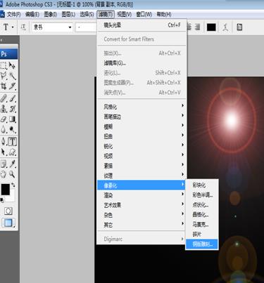264x283 pixels.
Task: Expand the 风格化 filter submenu
Action: tap(142, 107)
